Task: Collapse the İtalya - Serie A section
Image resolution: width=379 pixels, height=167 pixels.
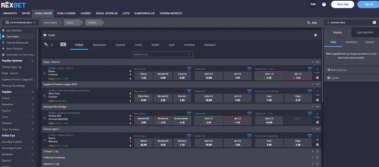Action: [317, 62]
